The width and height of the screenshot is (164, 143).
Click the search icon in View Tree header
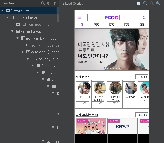(43, 3)
